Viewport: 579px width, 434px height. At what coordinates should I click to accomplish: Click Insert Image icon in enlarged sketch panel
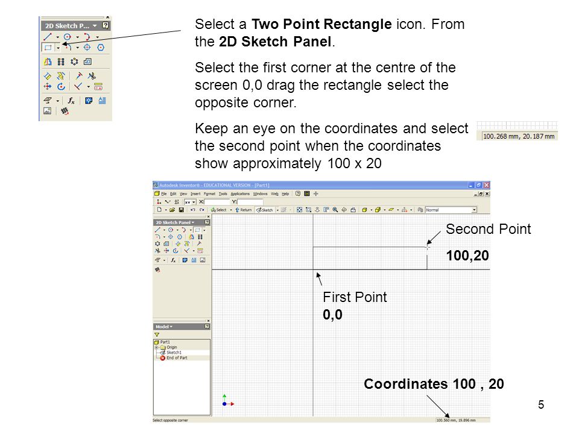47,111
